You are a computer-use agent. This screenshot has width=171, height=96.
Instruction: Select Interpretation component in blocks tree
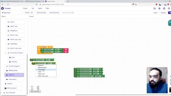coord(14,79)
